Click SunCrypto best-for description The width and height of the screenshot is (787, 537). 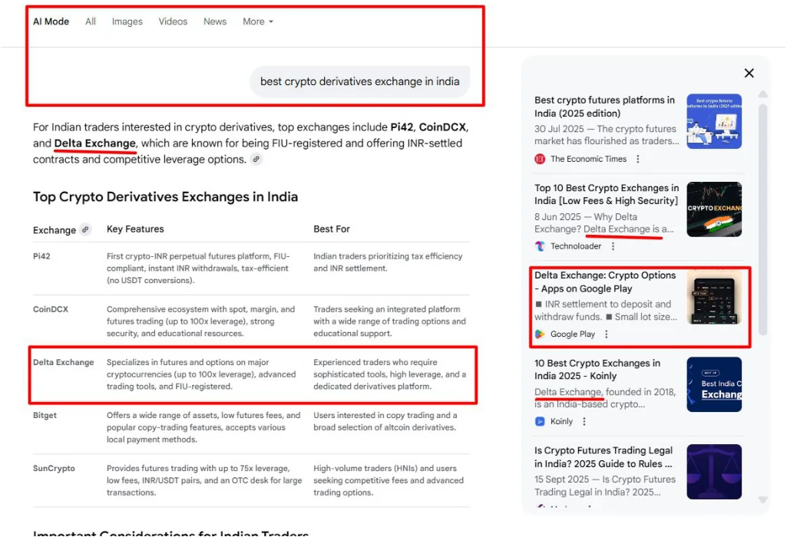389,480
